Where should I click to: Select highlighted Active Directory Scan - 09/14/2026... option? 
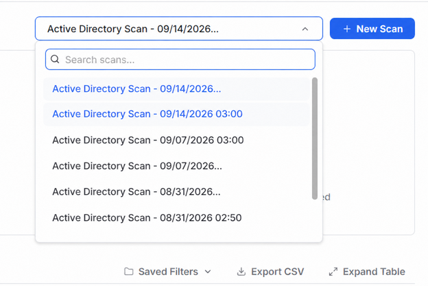176,88
